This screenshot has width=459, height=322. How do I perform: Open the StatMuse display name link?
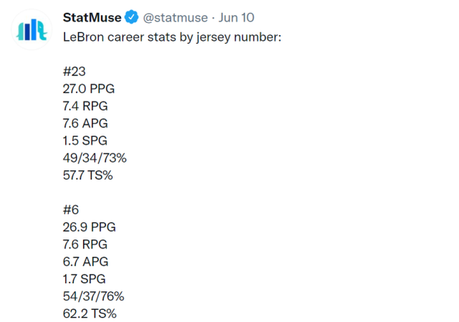92,17
